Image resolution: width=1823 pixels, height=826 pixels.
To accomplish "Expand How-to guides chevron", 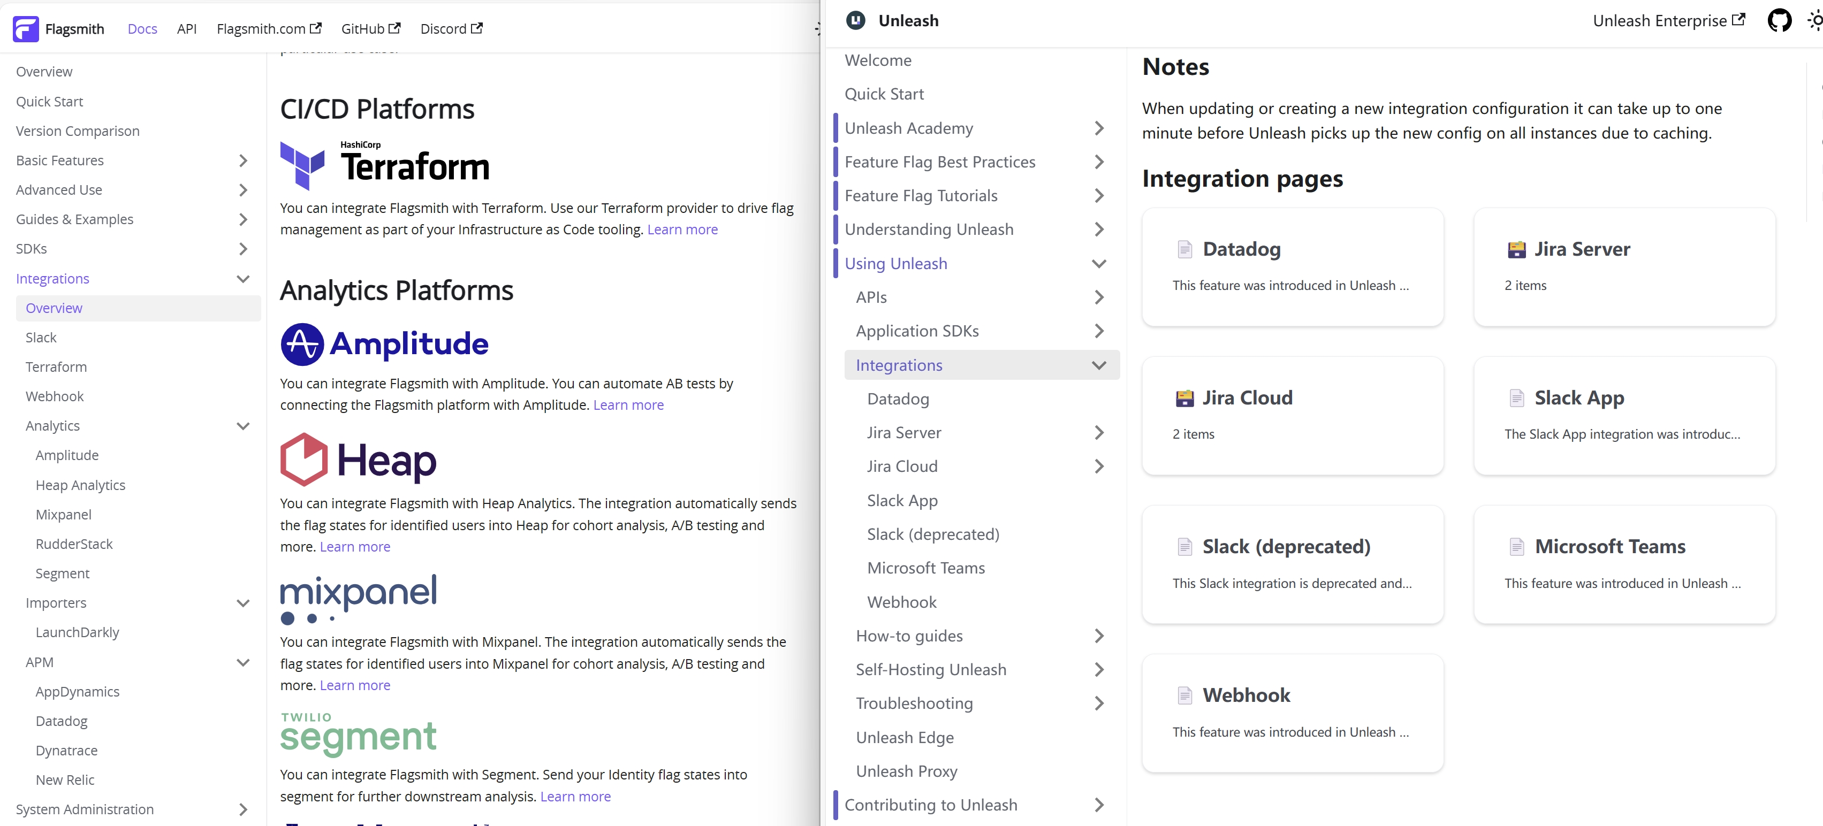I will point(1099,636).
